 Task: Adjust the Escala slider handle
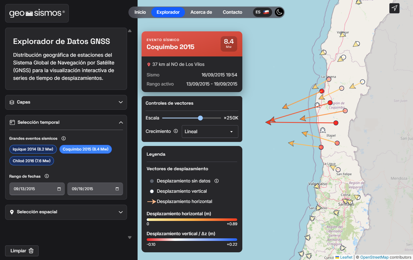(x=200, y=118)
